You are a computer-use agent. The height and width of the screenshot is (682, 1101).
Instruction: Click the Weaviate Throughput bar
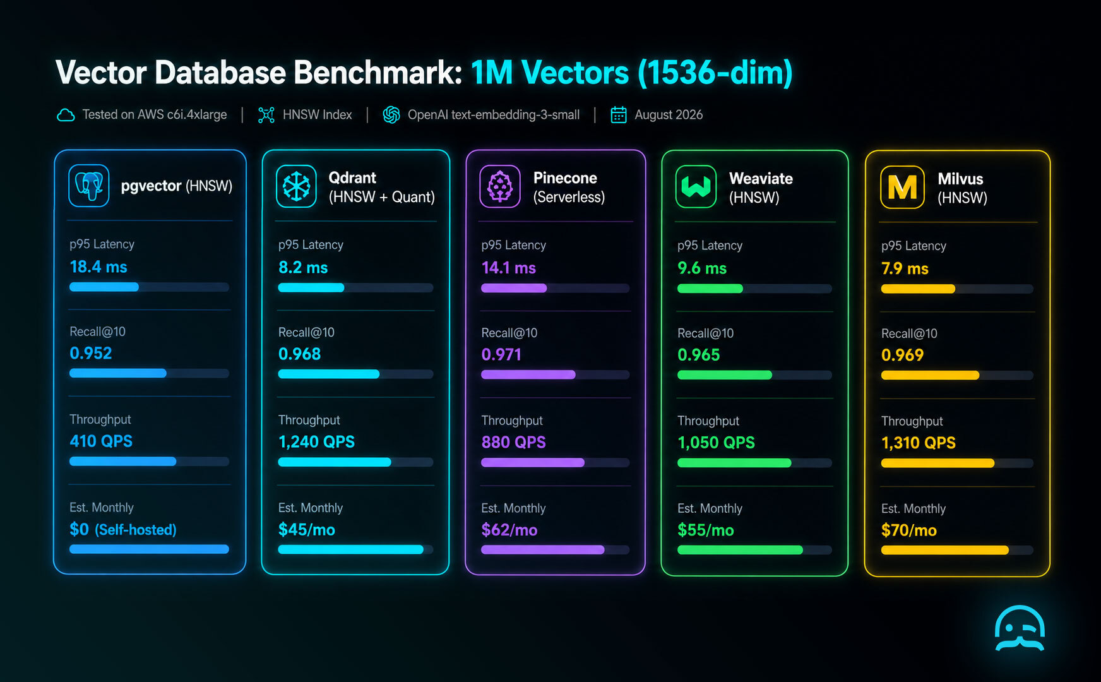(x=754, y=464)
